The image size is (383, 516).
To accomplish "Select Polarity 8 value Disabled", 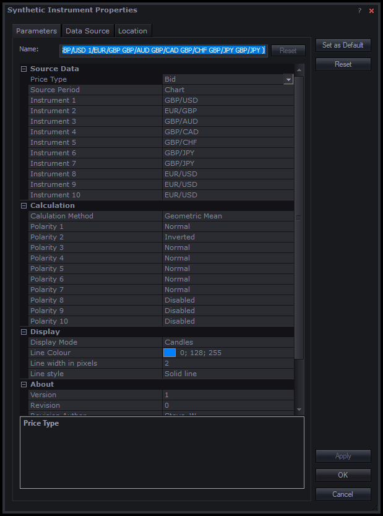I will point(228,301).
